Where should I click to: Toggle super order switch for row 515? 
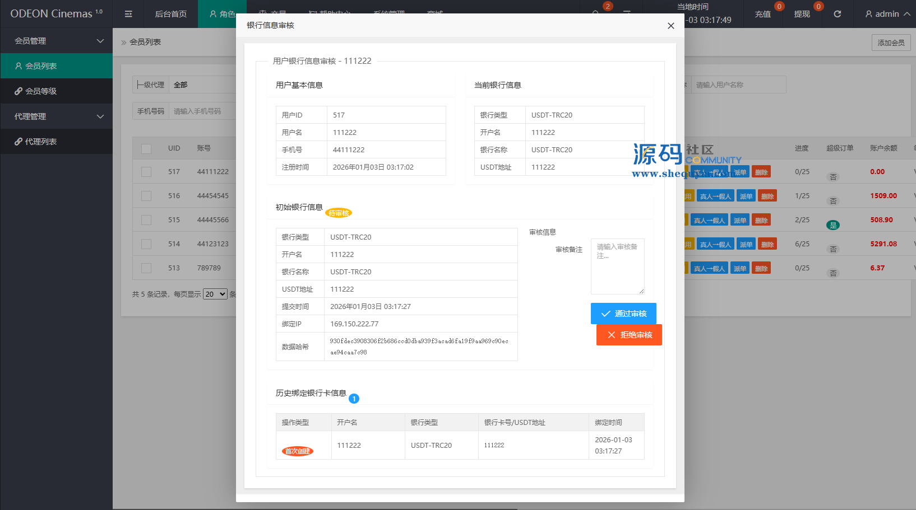tap(833, 225)
